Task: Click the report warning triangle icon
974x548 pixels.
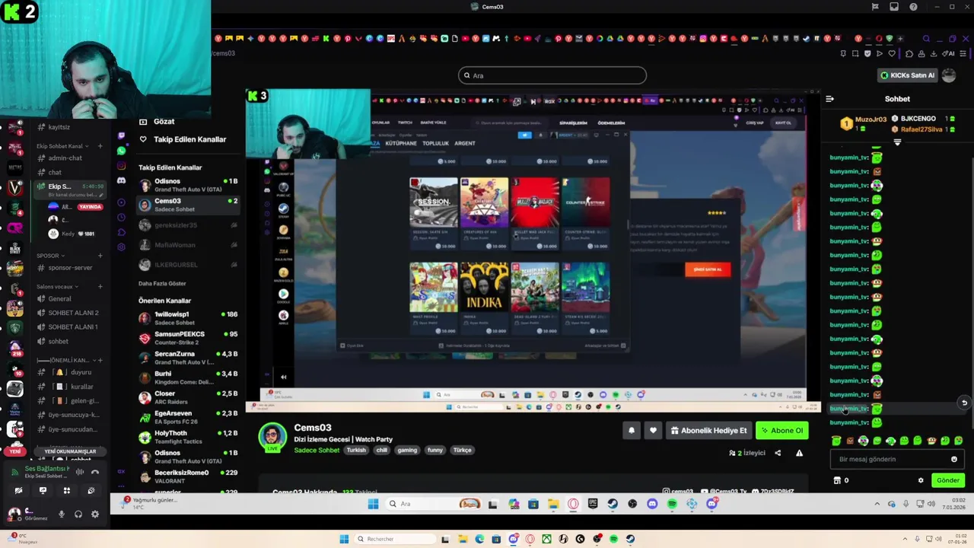Action: 799,453
